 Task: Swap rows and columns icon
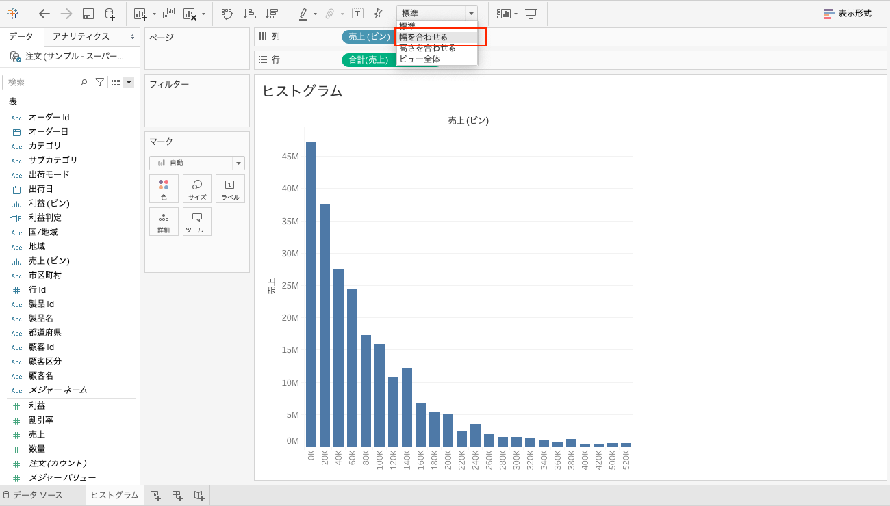227,14
